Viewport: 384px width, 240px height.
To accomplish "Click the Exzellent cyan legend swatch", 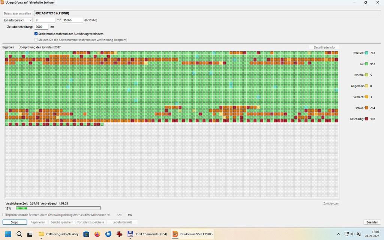I will point(367,53).
